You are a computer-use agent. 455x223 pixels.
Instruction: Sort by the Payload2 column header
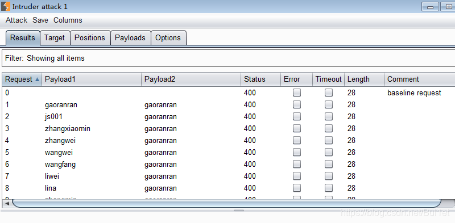coord(191,79)
